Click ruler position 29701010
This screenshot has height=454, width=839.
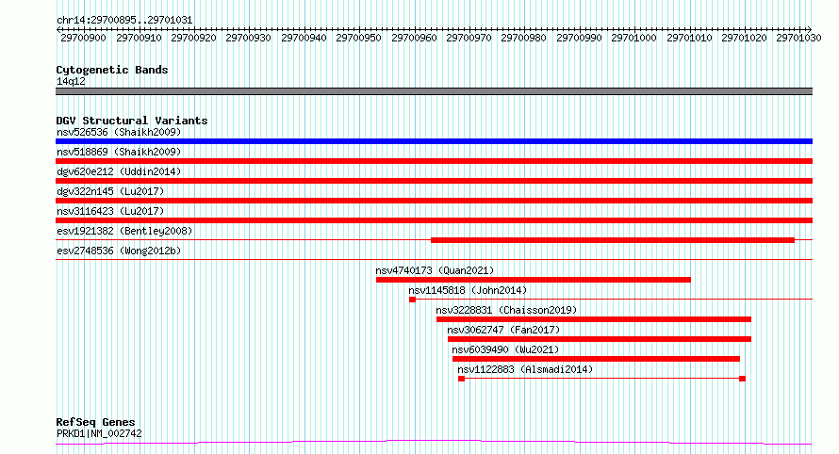click(689, 38)
